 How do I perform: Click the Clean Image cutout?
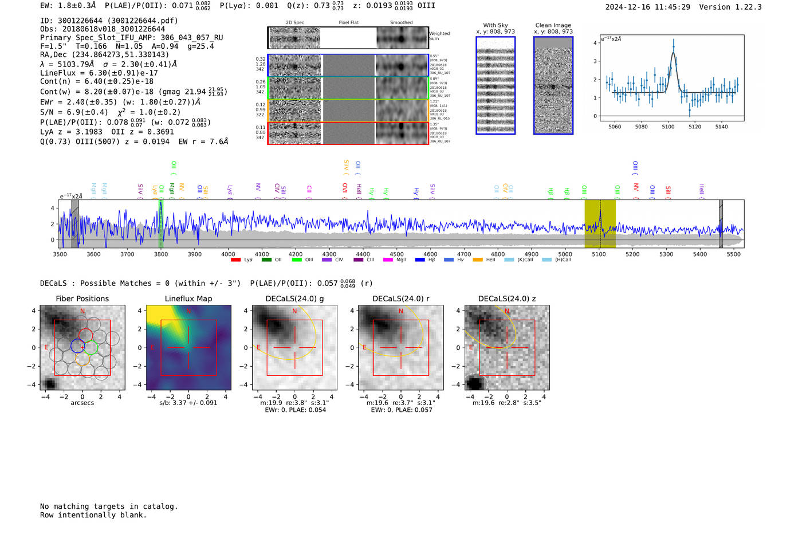[553, 85]
